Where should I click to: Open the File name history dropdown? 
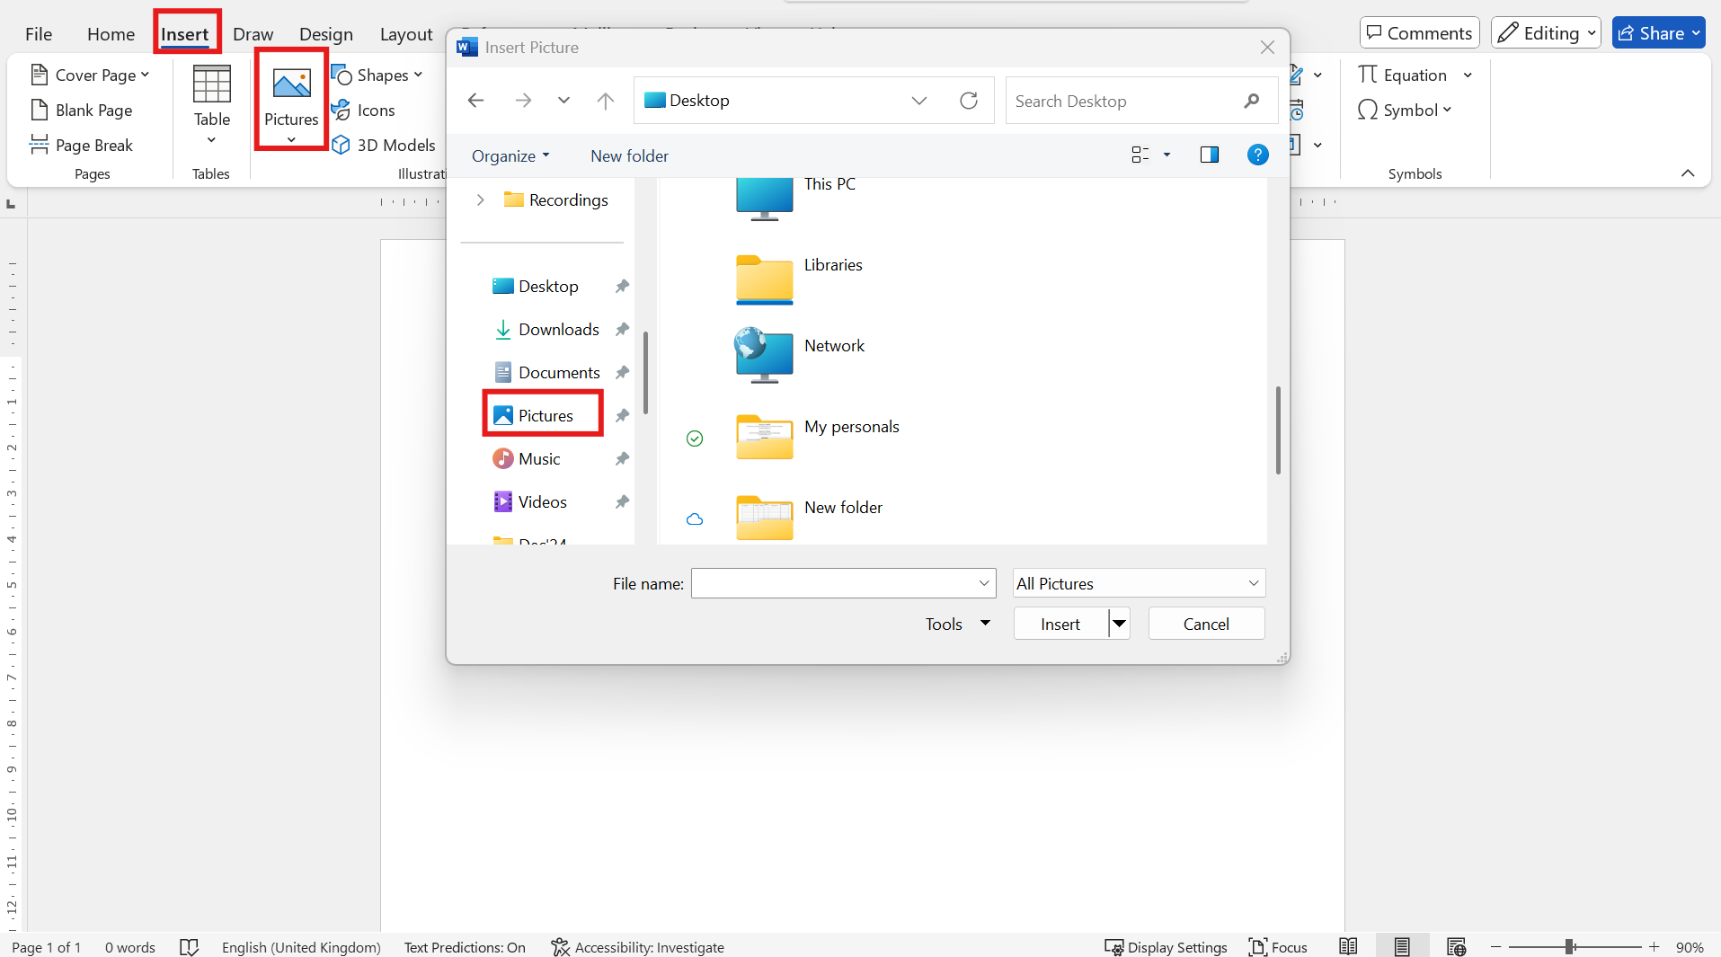point(984,583)
